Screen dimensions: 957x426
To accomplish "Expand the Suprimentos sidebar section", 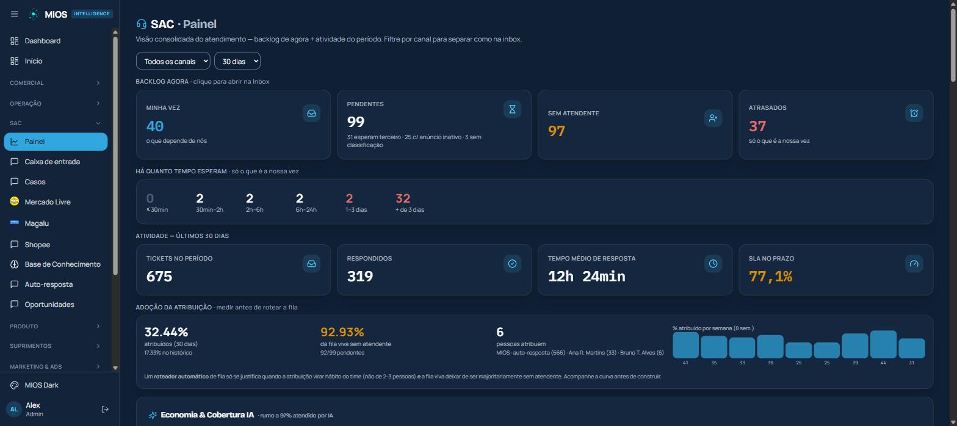I will [56, 346].
